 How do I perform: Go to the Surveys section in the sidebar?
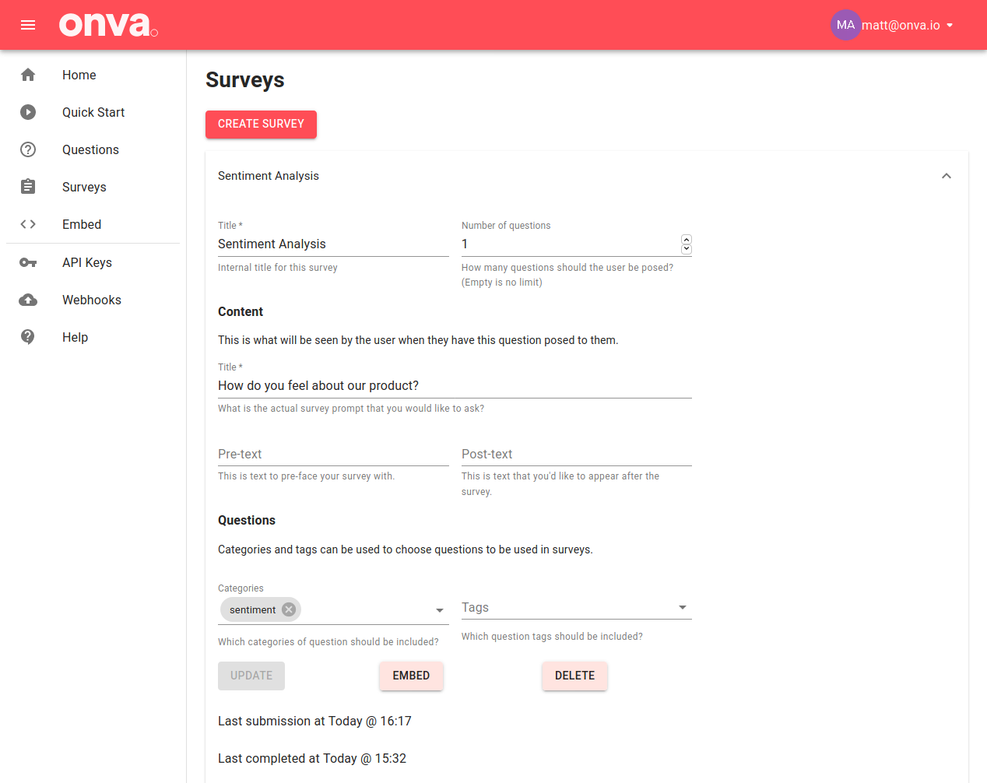[x=83, y=187]
